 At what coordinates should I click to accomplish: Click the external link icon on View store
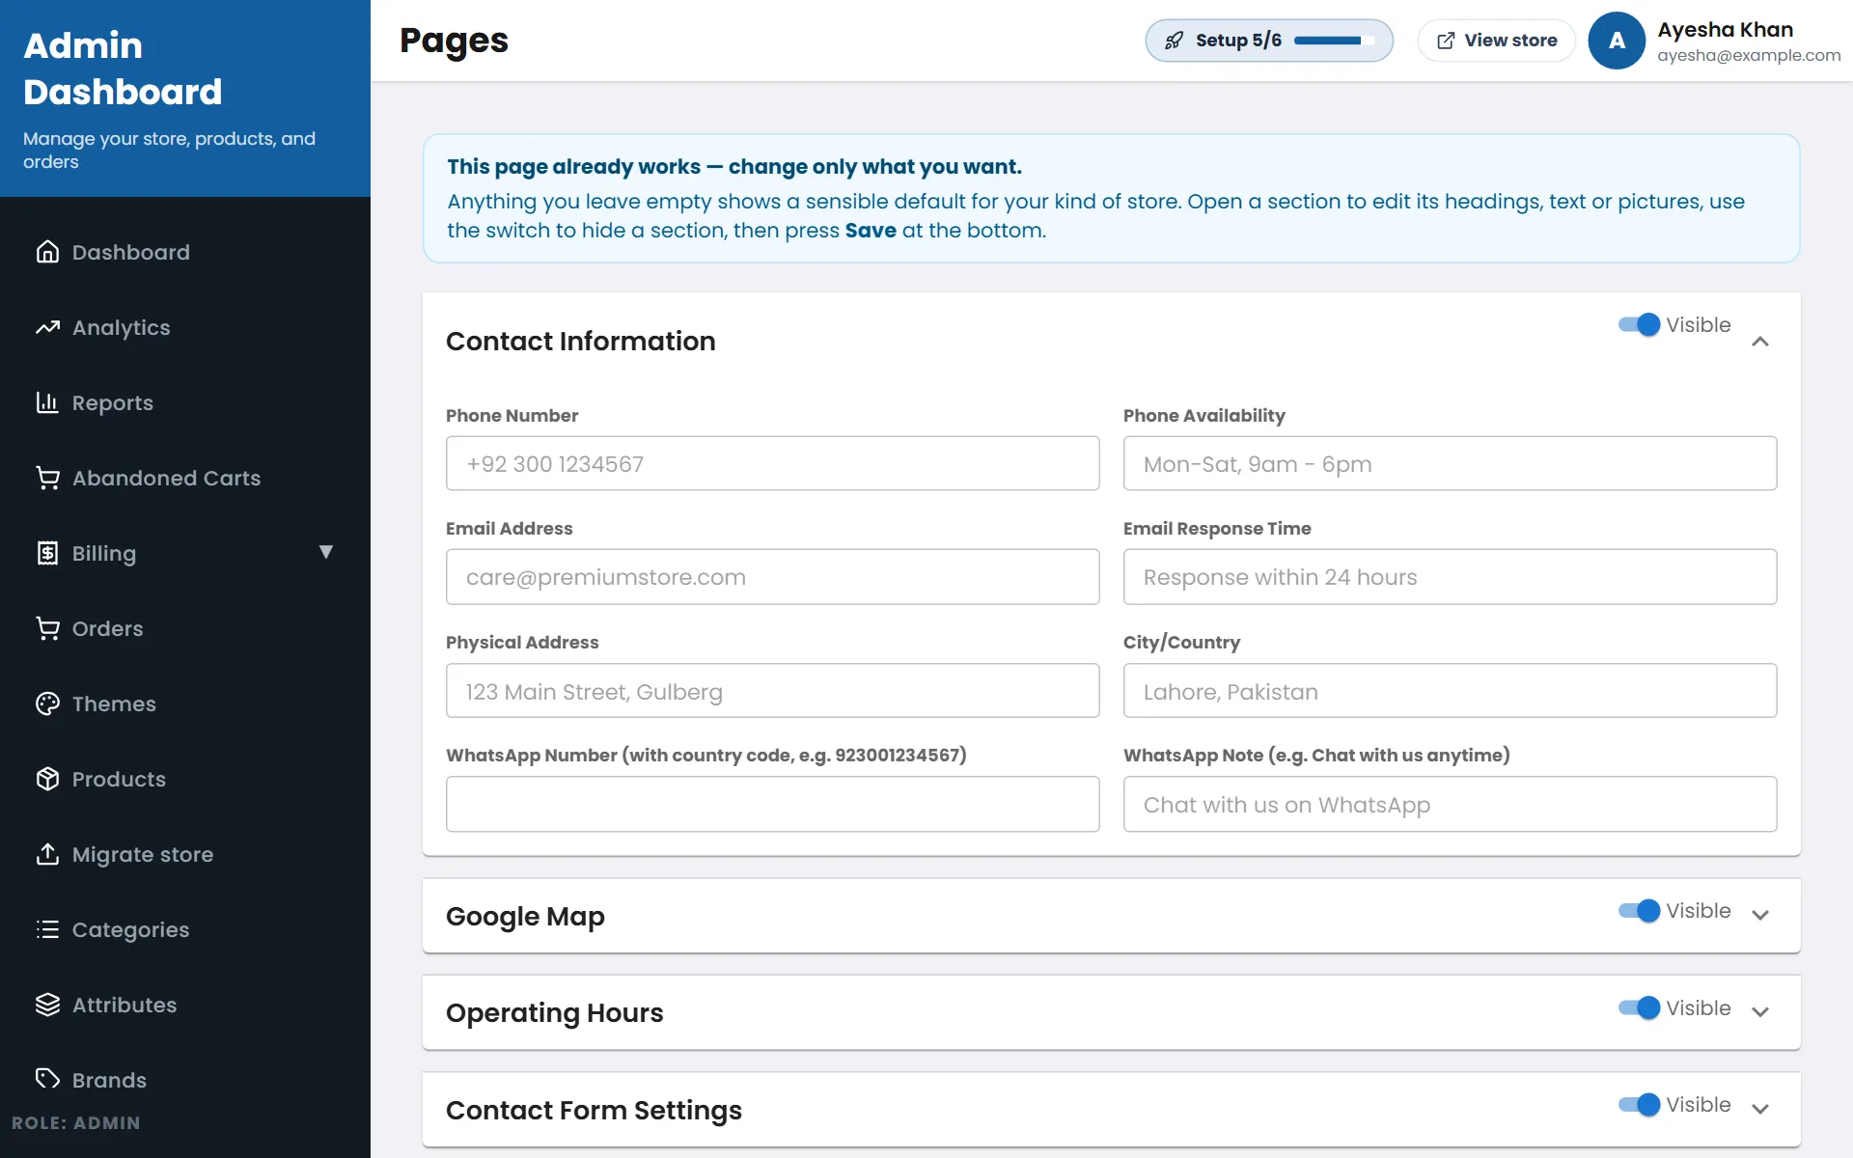point(1446,41)
